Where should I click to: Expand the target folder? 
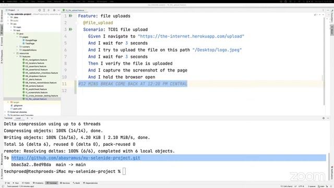(x=8, y=102)
